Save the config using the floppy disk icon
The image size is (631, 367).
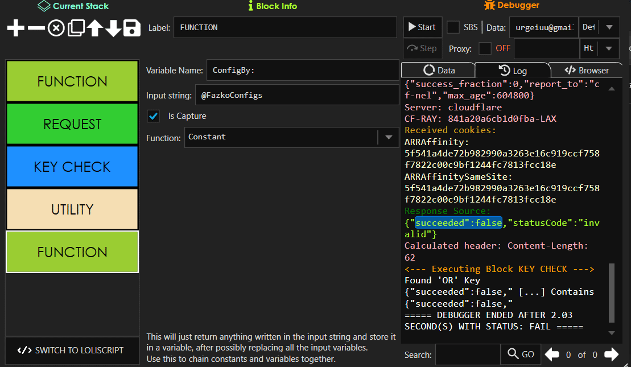pos(132,27)
